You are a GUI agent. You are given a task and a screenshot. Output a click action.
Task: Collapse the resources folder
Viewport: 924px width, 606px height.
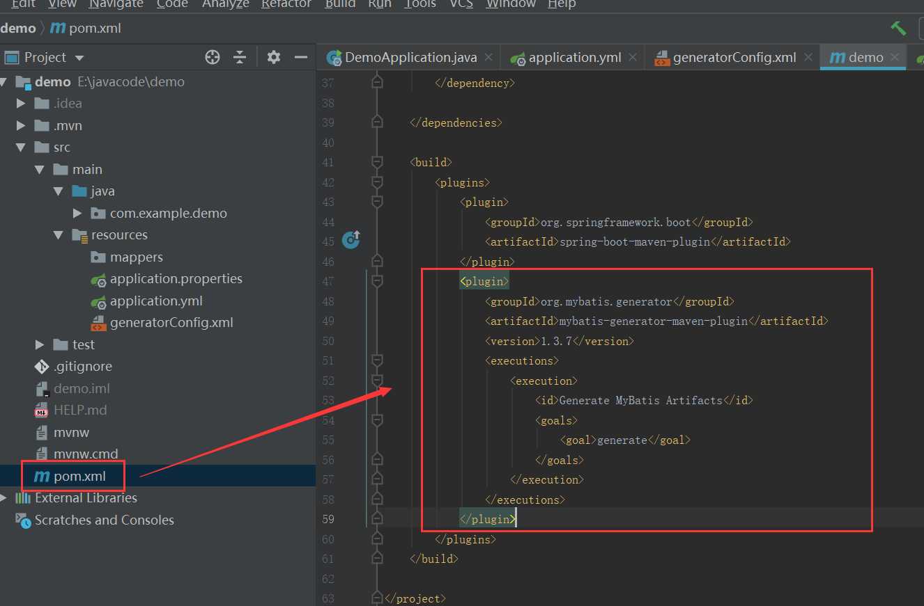coord(59,235)
